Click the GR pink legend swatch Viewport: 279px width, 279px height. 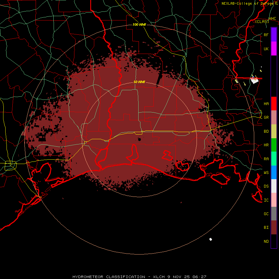(274, 117)
